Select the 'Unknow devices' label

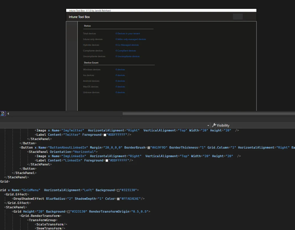click(x=91, y=92)
